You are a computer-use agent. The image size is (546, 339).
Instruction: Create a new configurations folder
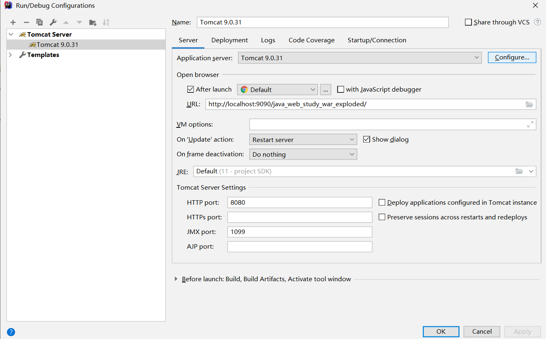tap(92, 22)
